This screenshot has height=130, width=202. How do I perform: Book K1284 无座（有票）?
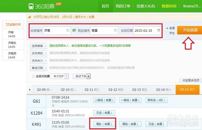[x=104, y=113]
